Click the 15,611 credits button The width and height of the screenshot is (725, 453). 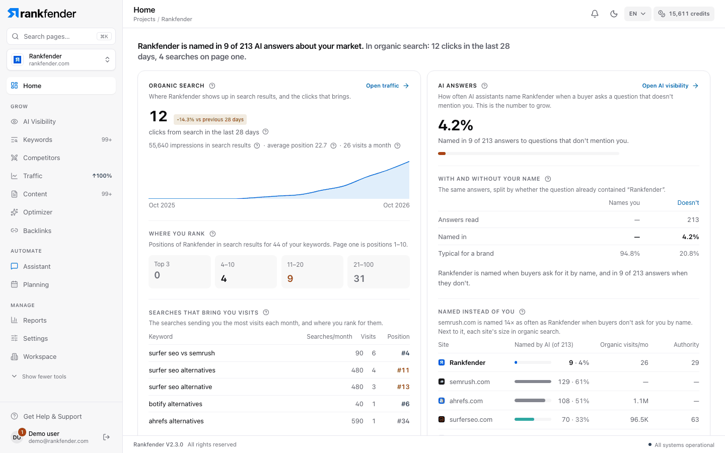click(x=684, y=14)
